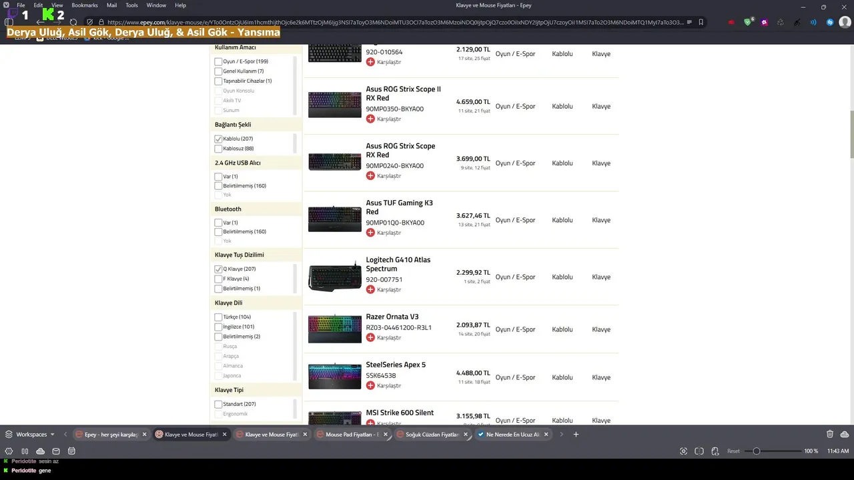Click cloud sync icon in tab bar
The height and width of the screenshot is (480, 854).
click(845, 434)
